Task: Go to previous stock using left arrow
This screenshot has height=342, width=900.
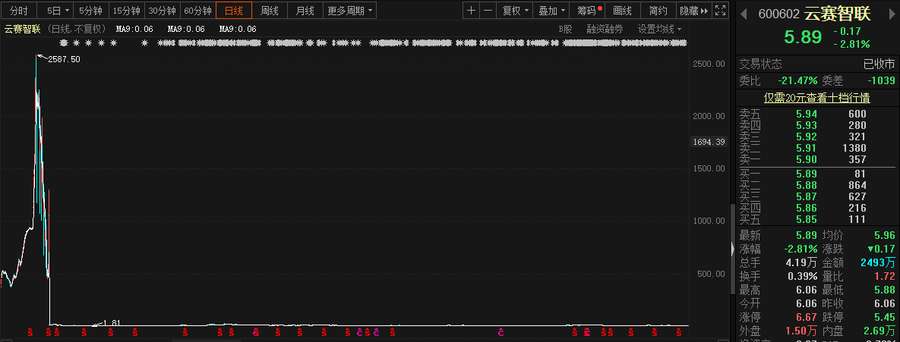Action: [x=744, y=14]
